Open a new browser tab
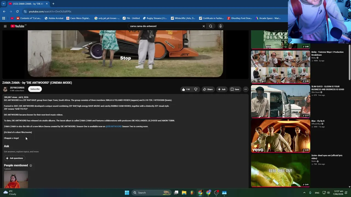 pos(53,4)
